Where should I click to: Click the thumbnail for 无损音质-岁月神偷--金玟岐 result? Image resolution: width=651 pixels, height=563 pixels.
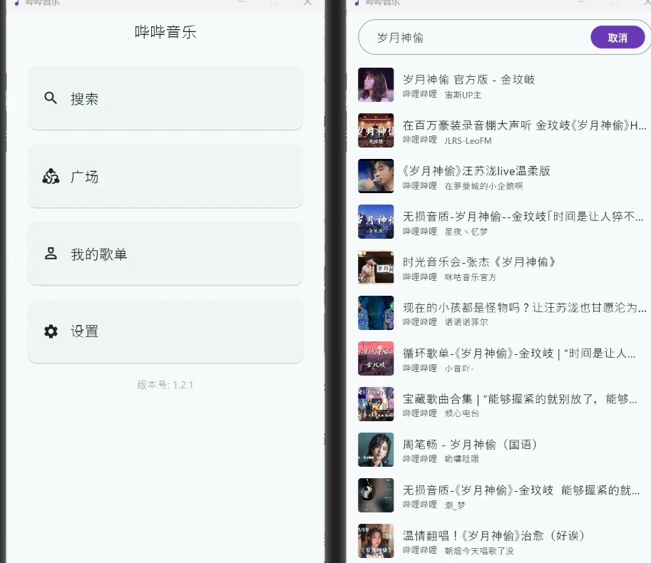[376, 222]
